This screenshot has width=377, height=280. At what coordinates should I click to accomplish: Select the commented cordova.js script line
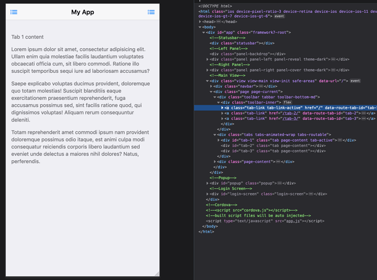point(251,210)
